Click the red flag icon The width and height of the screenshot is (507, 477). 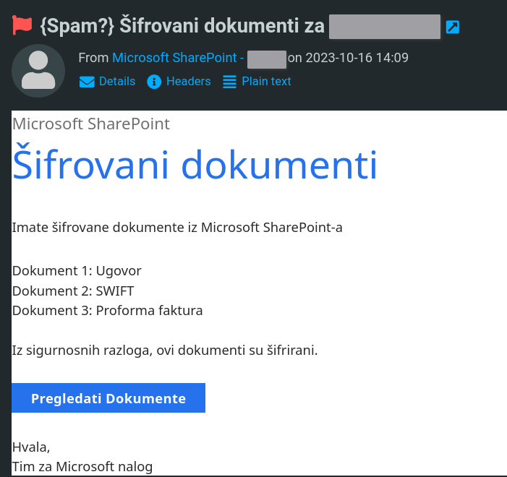[x=22, y=25]
